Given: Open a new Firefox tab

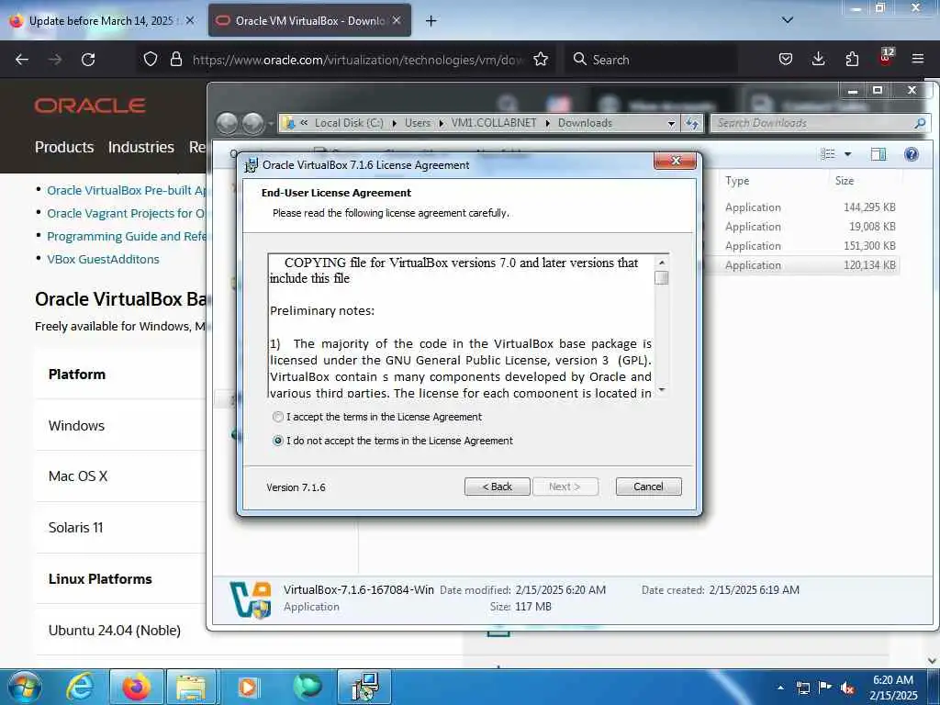Looking at the screenshot, I should [431, 21].
